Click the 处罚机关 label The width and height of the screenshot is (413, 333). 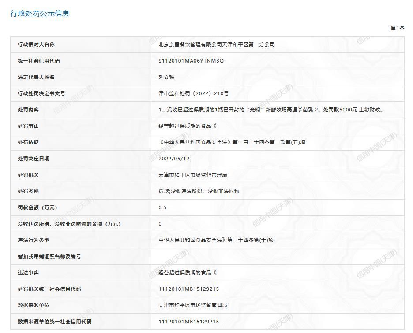[28, 175]
